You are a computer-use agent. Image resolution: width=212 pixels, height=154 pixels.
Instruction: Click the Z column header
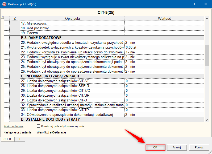click(x=15, y=18)
